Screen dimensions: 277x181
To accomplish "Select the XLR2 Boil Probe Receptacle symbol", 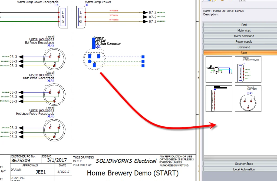I will 54,59.
